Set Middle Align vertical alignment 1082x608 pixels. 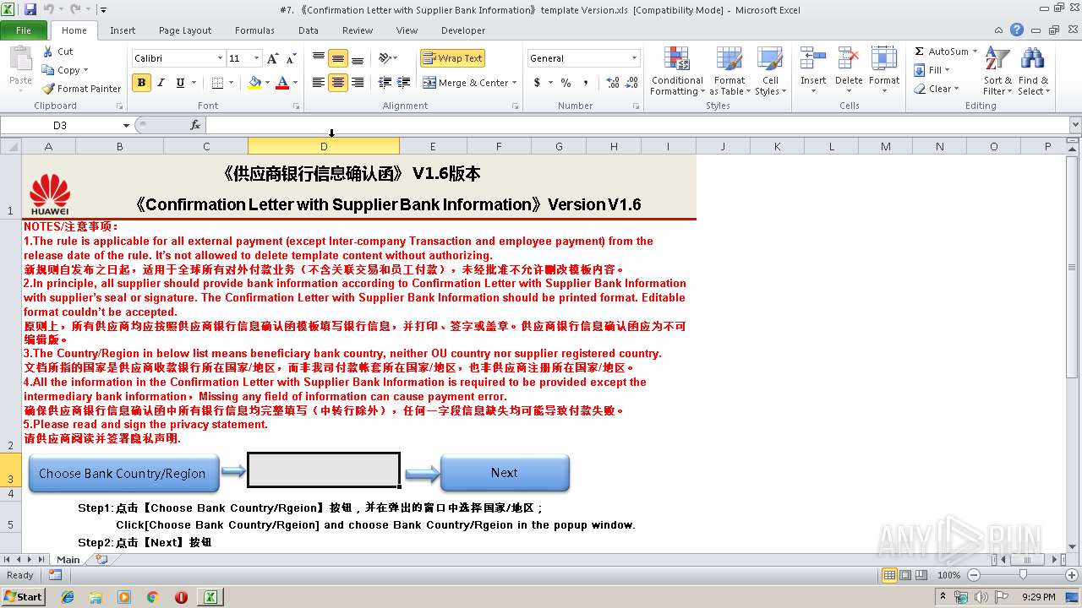coord(338,58)
